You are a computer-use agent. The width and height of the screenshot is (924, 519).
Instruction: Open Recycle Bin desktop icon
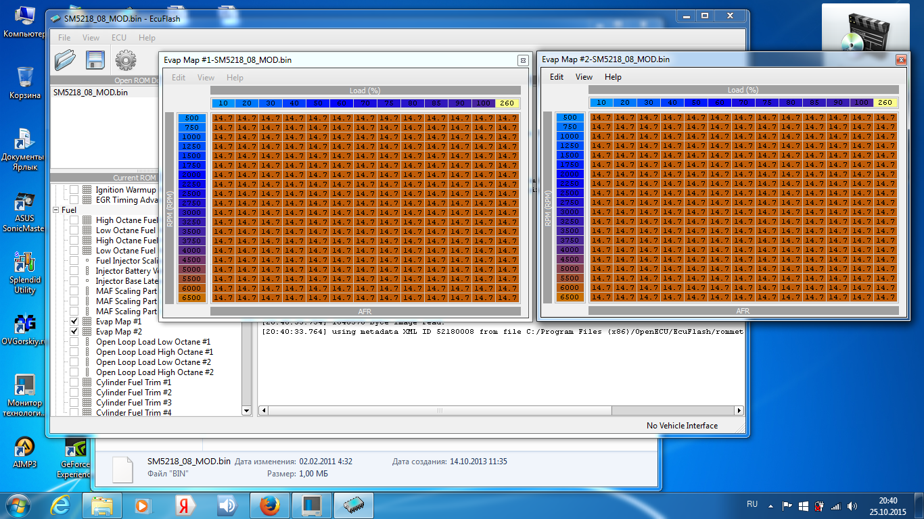(25, 78)
